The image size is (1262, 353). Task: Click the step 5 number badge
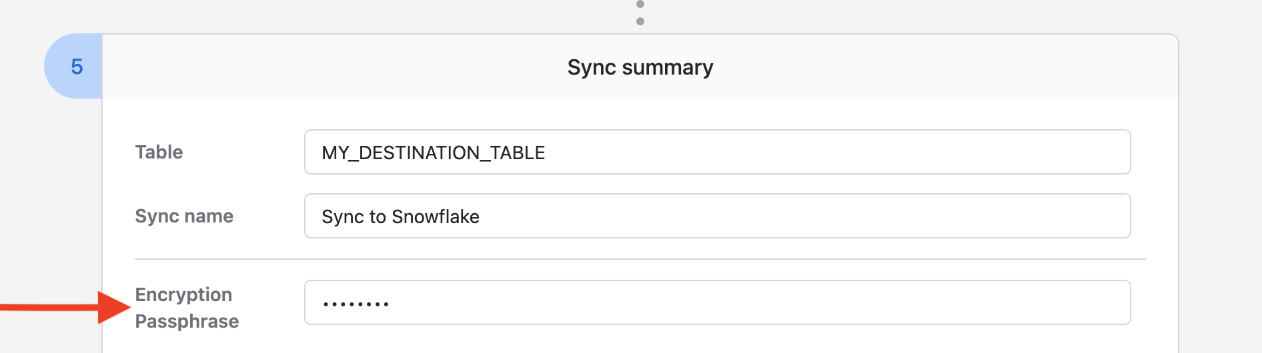[x=76, y=67]
